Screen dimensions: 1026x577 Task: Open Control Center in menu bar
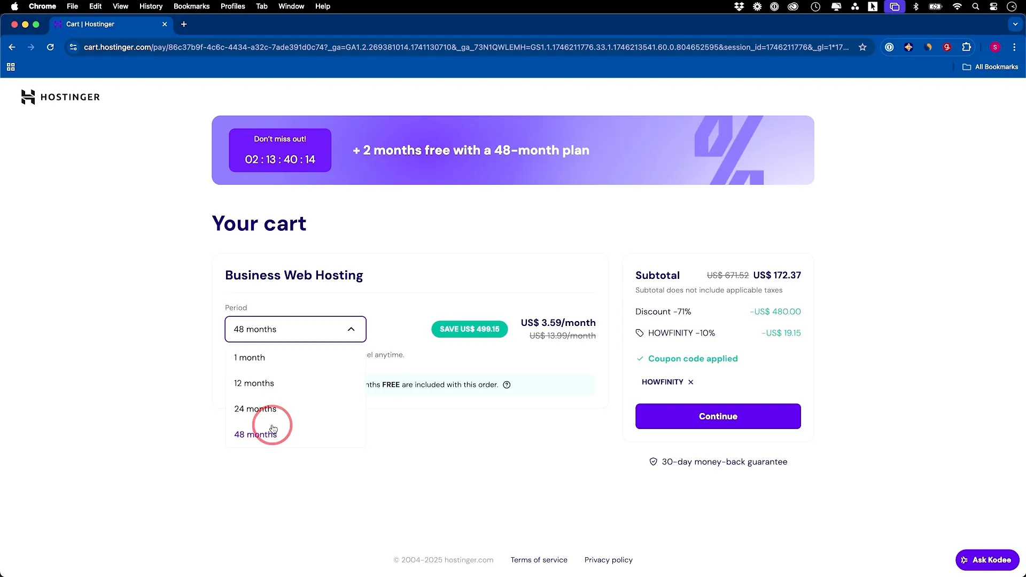[993, 6]
